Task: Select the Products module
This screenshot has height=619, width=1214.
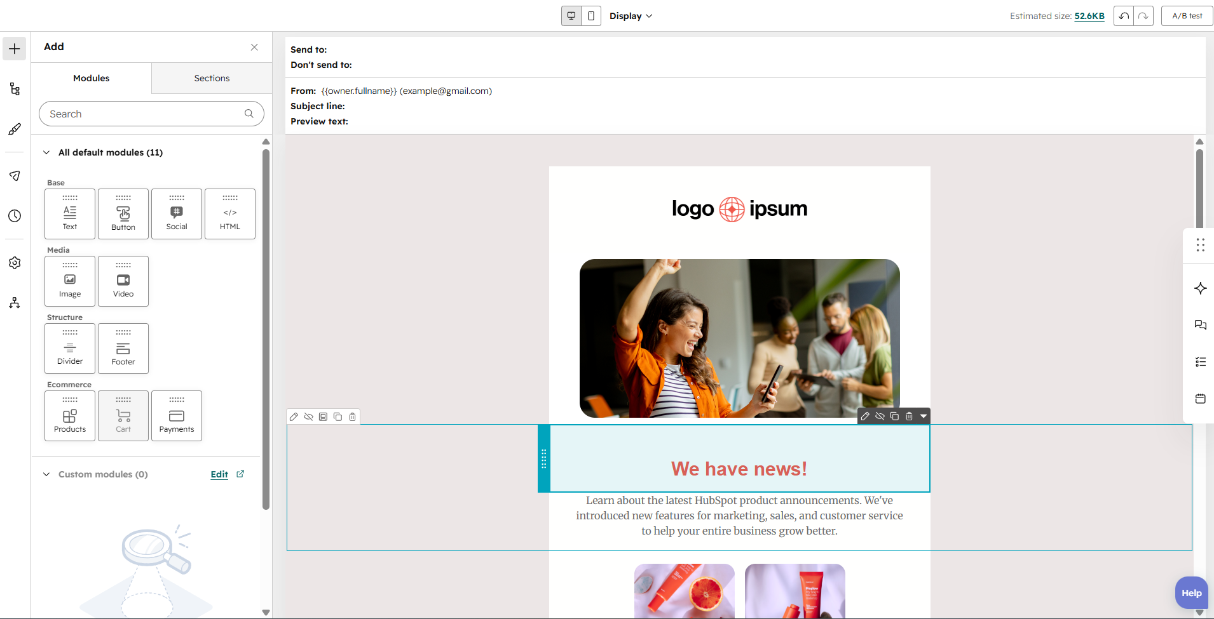Action: pos(70,416)
